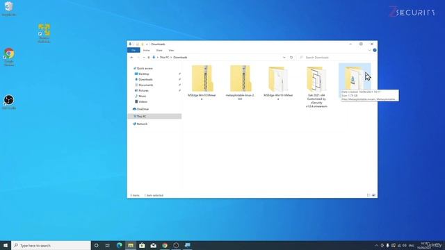Open the Mail app from the taskbar
The width and height of the screenshot is (445, 250).
(x=153, y=245)
